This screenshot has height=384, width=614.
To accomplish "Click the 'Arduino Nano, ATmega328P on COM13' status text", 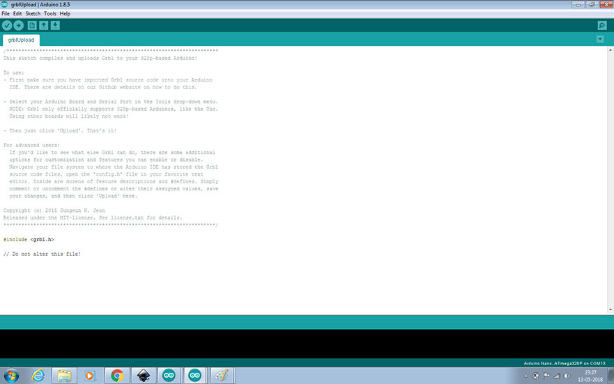I will [565, 363].
